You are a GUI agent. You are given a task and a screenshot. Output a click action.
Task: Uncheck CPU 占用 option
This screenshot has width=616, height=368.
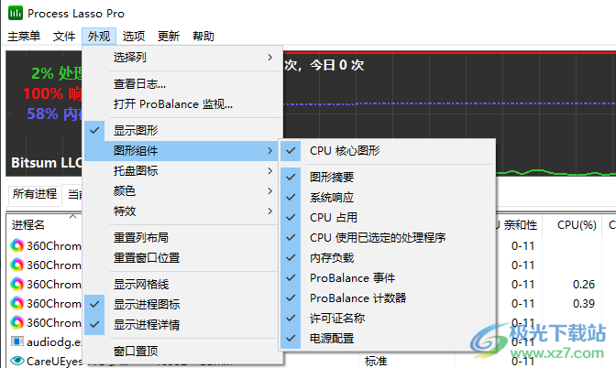coord(388,217)
